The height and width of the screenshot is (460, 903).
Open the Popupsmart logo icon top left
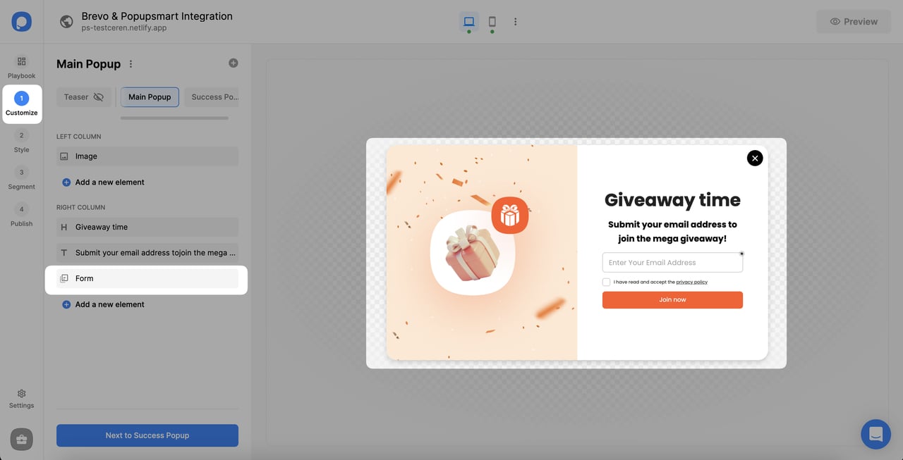click(21, 21)
